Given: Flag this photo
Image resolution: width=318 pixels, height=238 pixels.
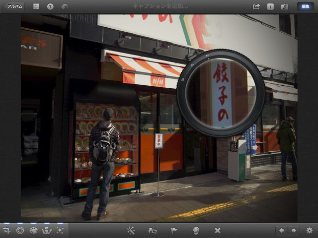Looking at the screenshot, I should click(x=174, y=231).
